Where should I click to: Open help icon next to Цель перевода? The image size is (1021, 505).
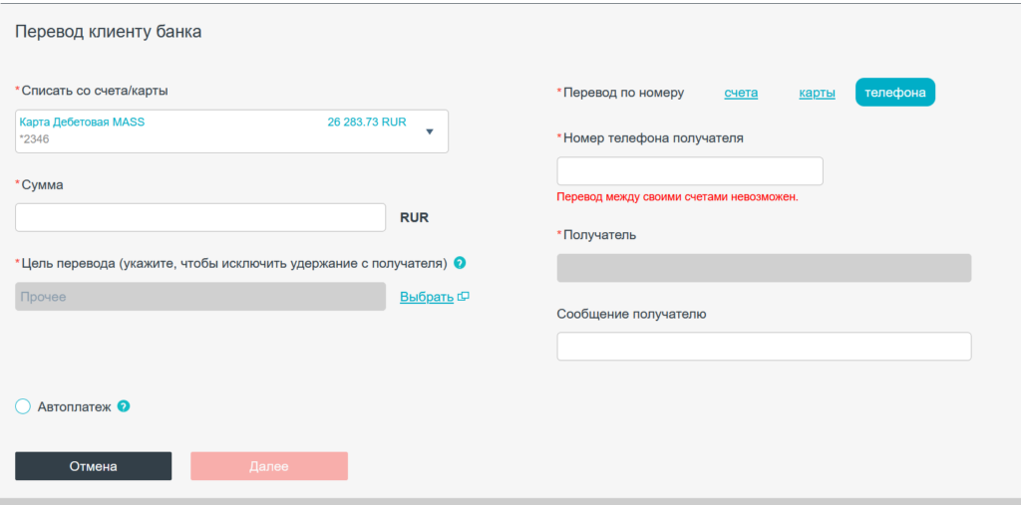(460, 263)
